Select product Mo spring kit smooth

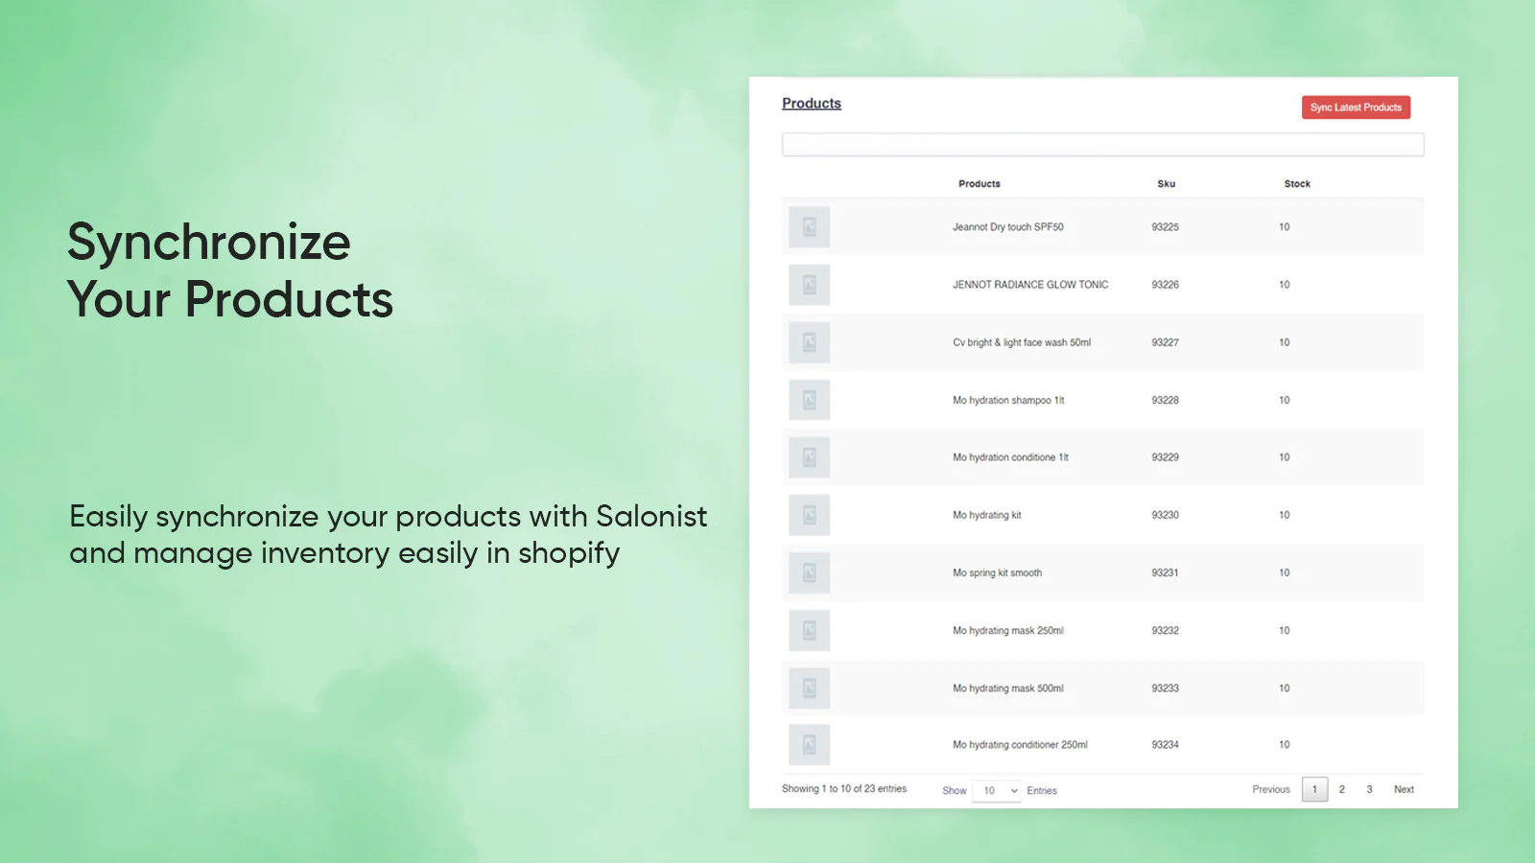point(997,572)
